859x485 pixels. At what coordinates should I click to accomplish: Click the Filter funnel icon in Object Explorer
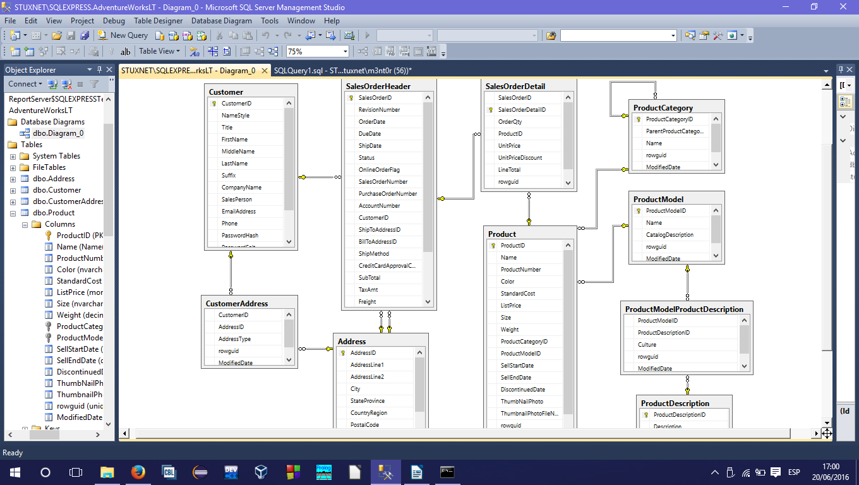point(94,84)
